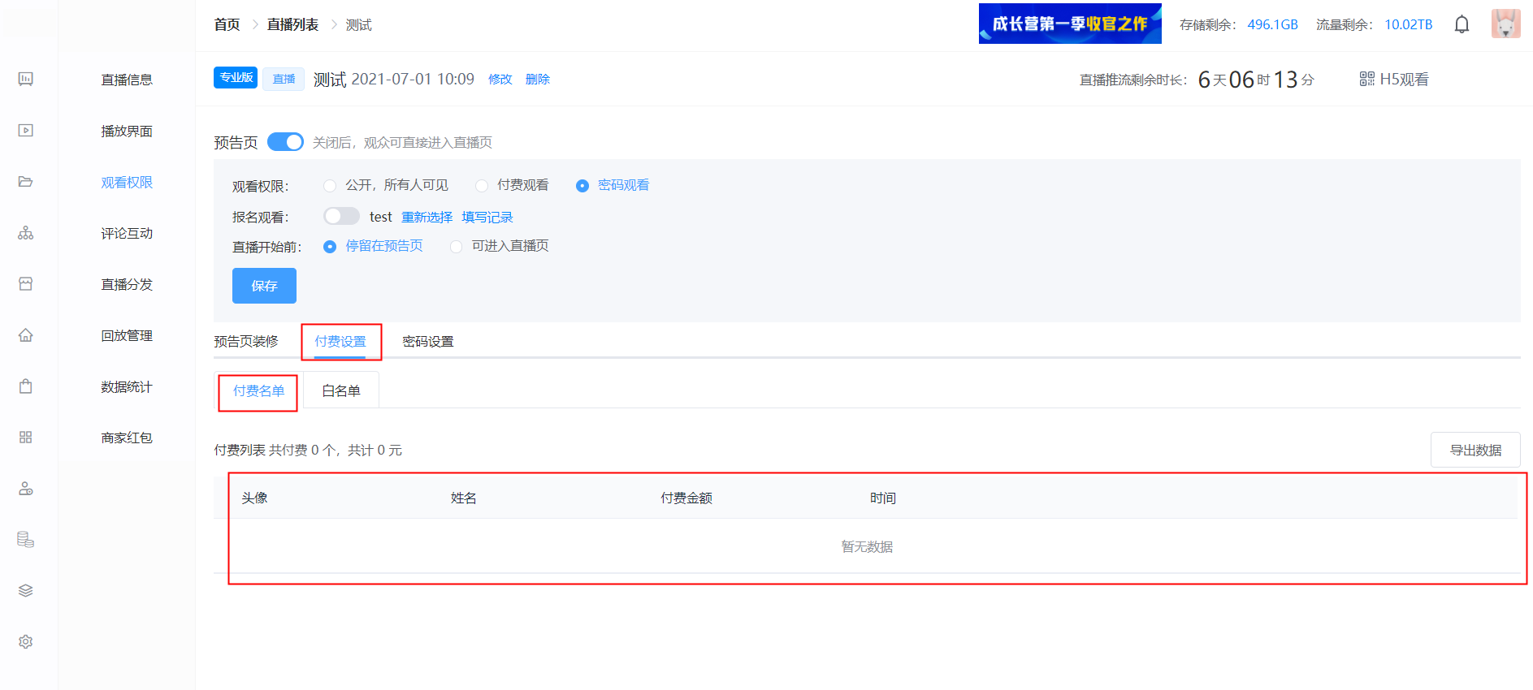Toggle the 预告页 switch
This screenshot has height=690, width=1533.
(285, 142)
